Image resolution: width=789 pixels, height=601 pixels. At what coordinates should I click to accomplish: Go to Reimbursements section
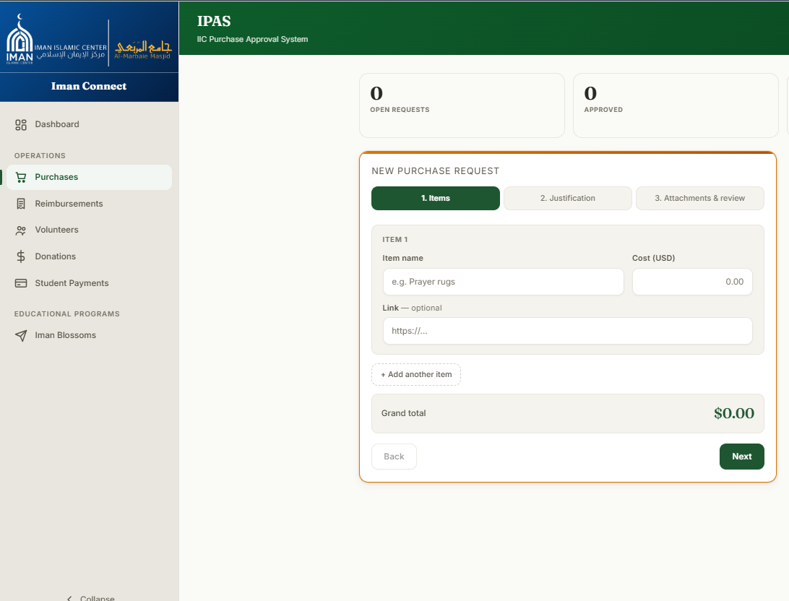(89, 204)
